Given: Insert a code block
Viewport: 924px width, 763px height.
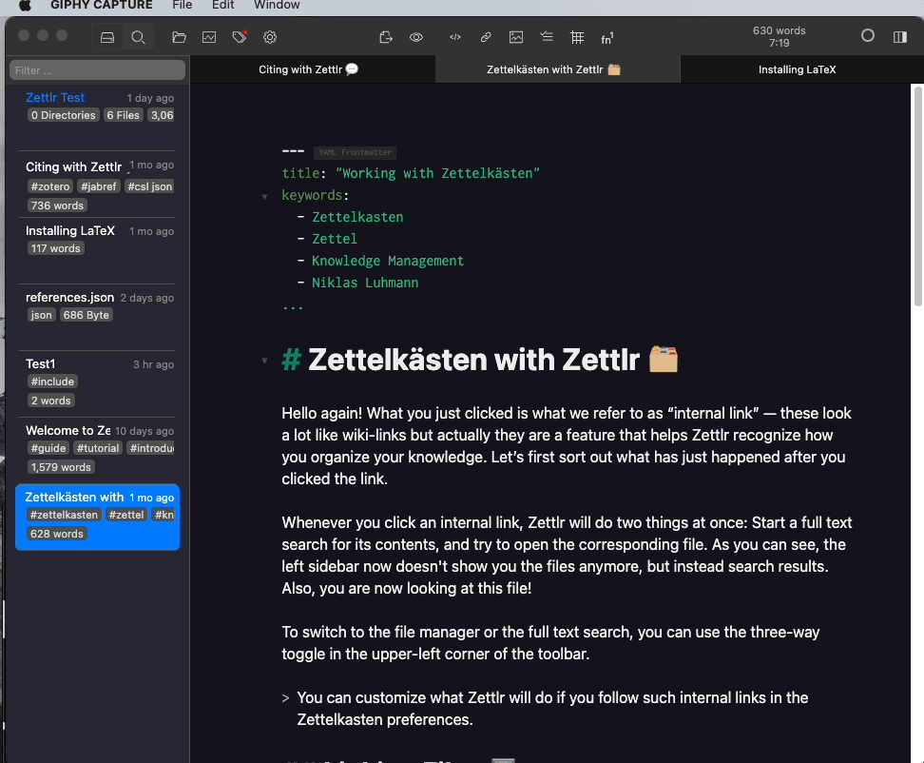Looking at the screenshot, I should click(454, 37).
